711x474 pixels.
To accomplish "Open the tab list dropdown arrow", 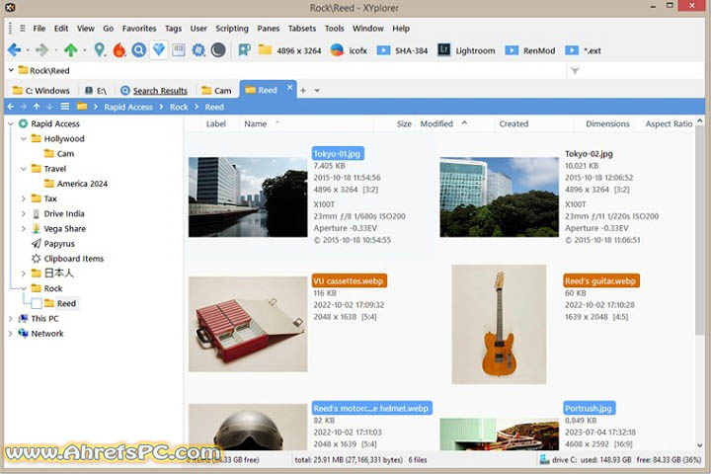I will [x=317, y=91].
